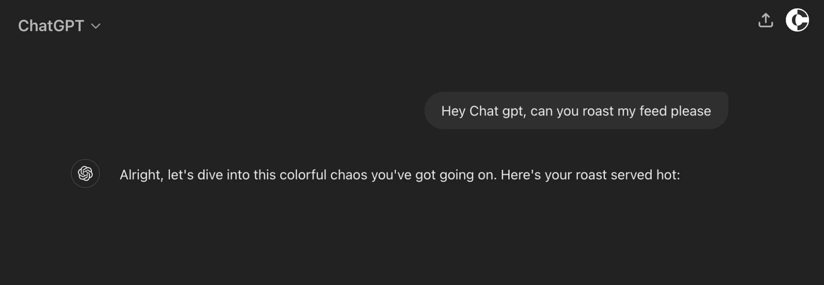Image resolution: width=824 pixels, height=285 pixels.
Task: Click the word "Alright," starting the reply
Action: pyautogui.click(x=141, y=175)
